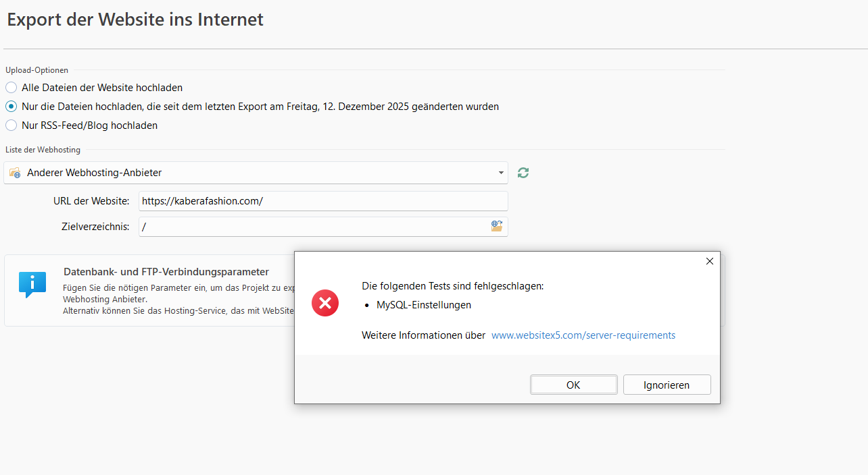Viewport: 868px width, 475px height.
Task: Open the websitex5.com server-requirements link
Action: coord(583,335)
